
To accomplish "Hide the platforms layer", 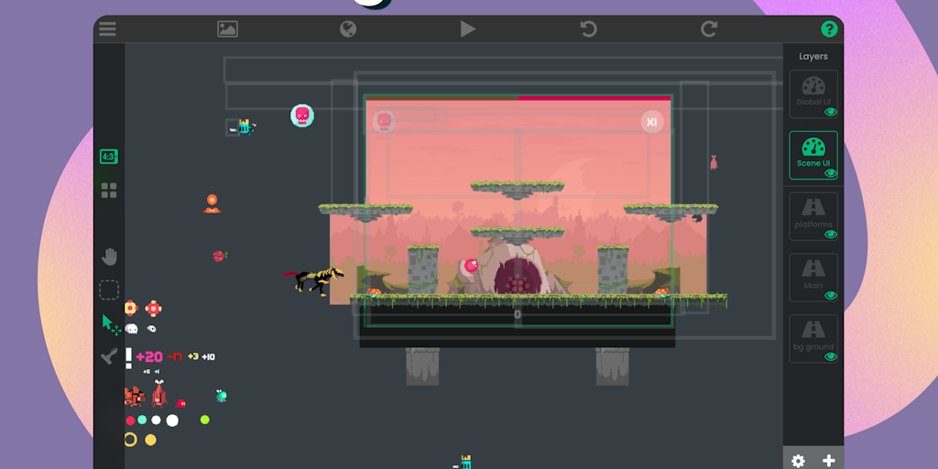I will pyautogui.click(x=830, y=234).
